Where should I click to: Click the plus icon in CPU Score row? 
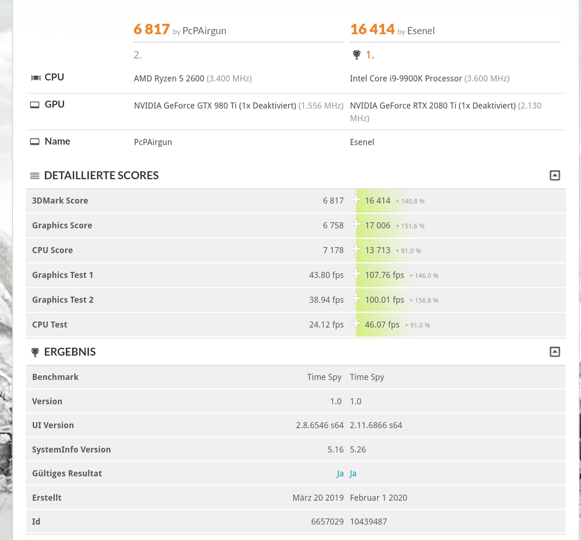pos(356,249)
